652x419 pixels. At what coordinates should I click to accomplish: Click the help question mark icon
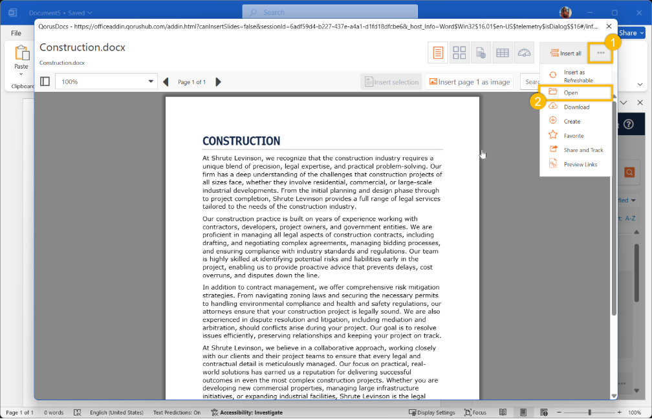coord(629,124)
